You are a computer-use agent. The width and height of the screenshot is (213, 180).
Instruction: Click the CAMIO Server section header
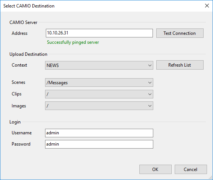23,22
